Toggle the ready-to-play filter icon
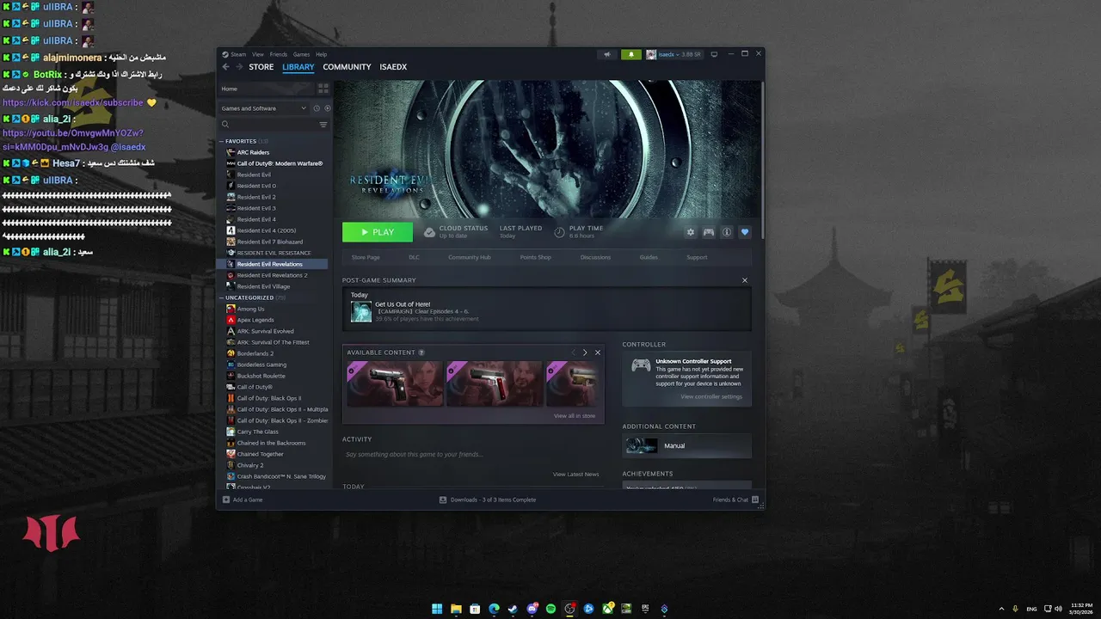 (327, 108)
